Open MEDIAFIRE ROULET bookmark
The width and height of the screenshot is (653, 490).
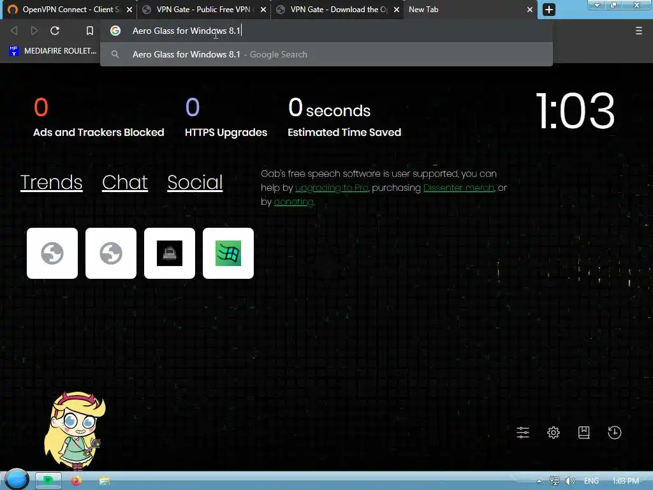pyautogui.click(x=52, y=51)
